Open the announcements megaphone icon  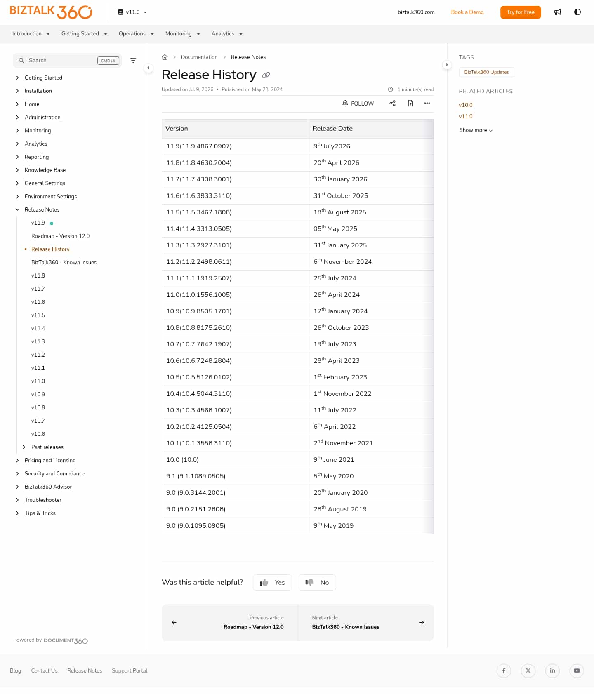tap(557, 12)
